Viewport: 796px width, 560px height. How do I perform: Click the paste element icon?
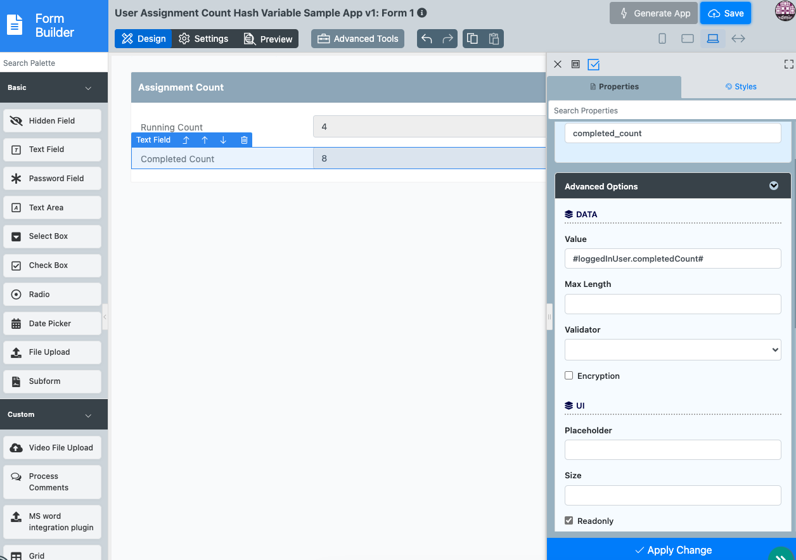494,39
